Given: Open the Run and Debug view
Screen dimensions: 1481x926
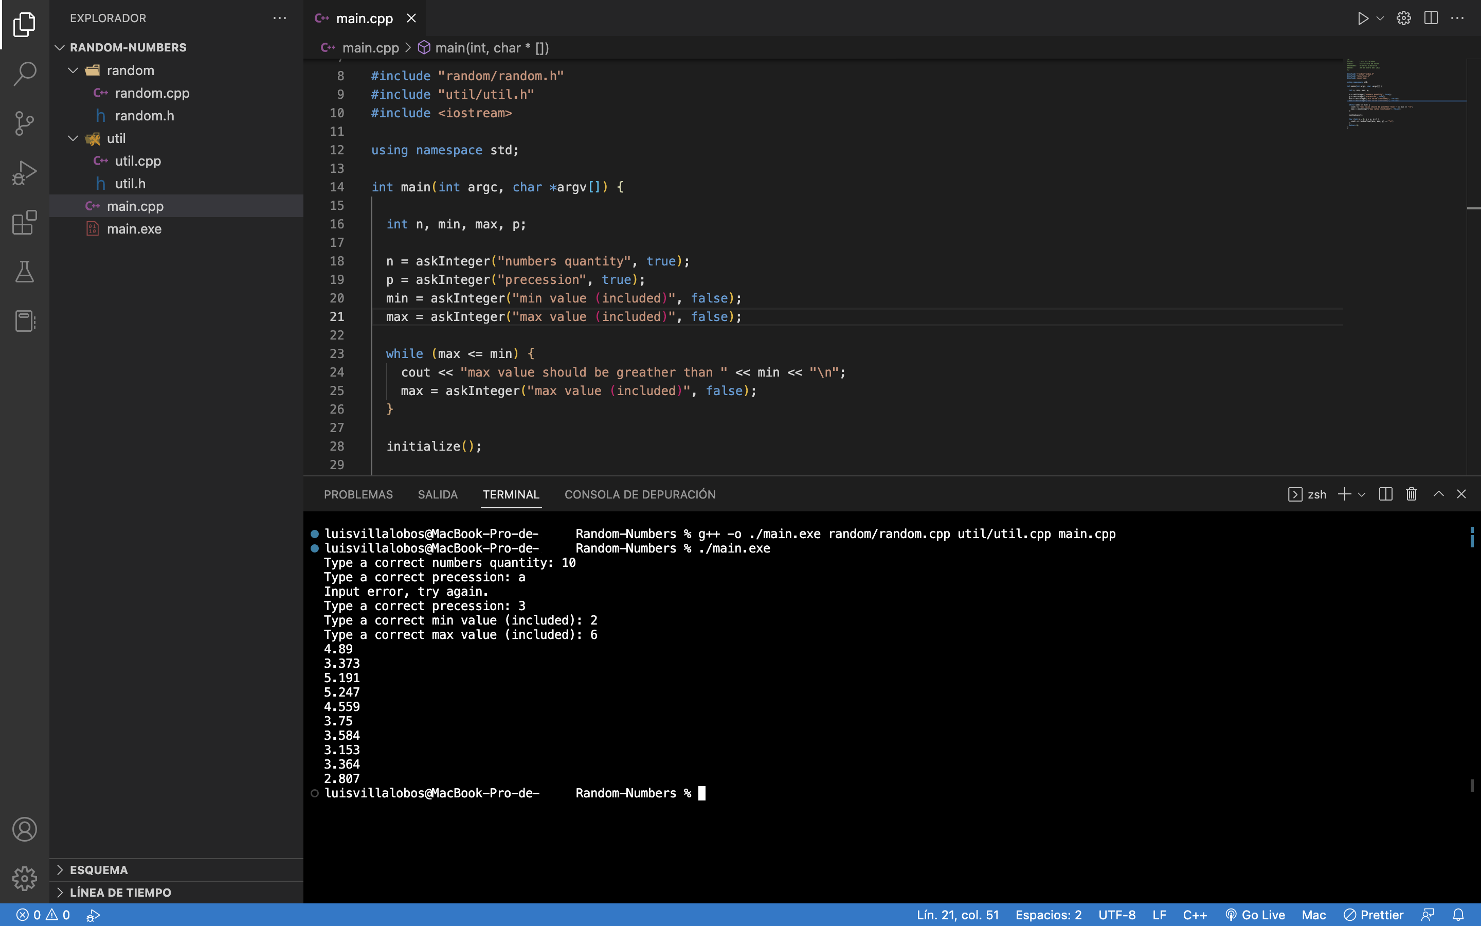Looking at the screenshot, I should 25,173.
